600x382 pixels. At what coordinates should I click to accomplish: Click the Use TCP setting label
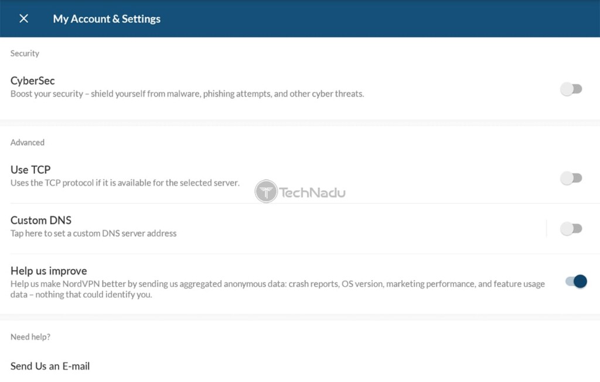[x=30, y=170]
